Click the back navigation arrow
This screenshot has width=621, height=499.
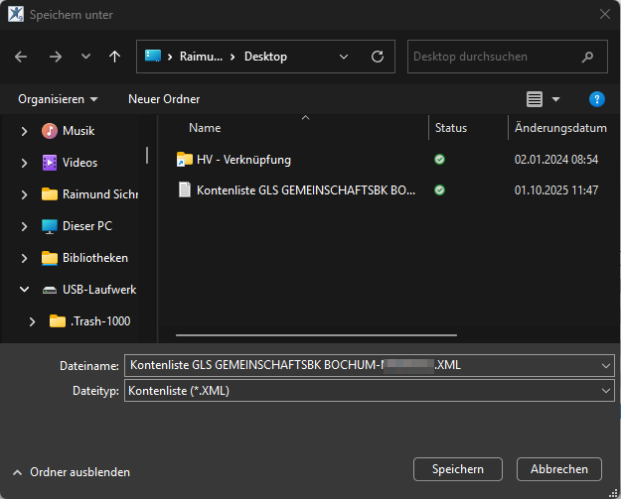21,57
